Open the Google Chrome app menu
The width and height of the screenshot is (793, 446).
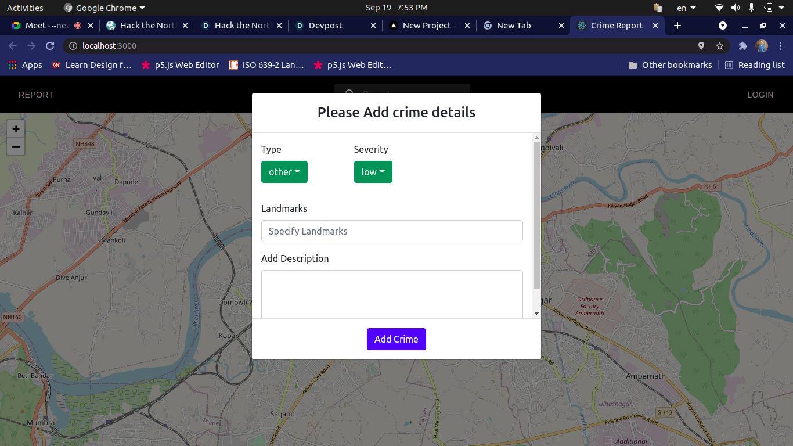click(x=104, y=8)
